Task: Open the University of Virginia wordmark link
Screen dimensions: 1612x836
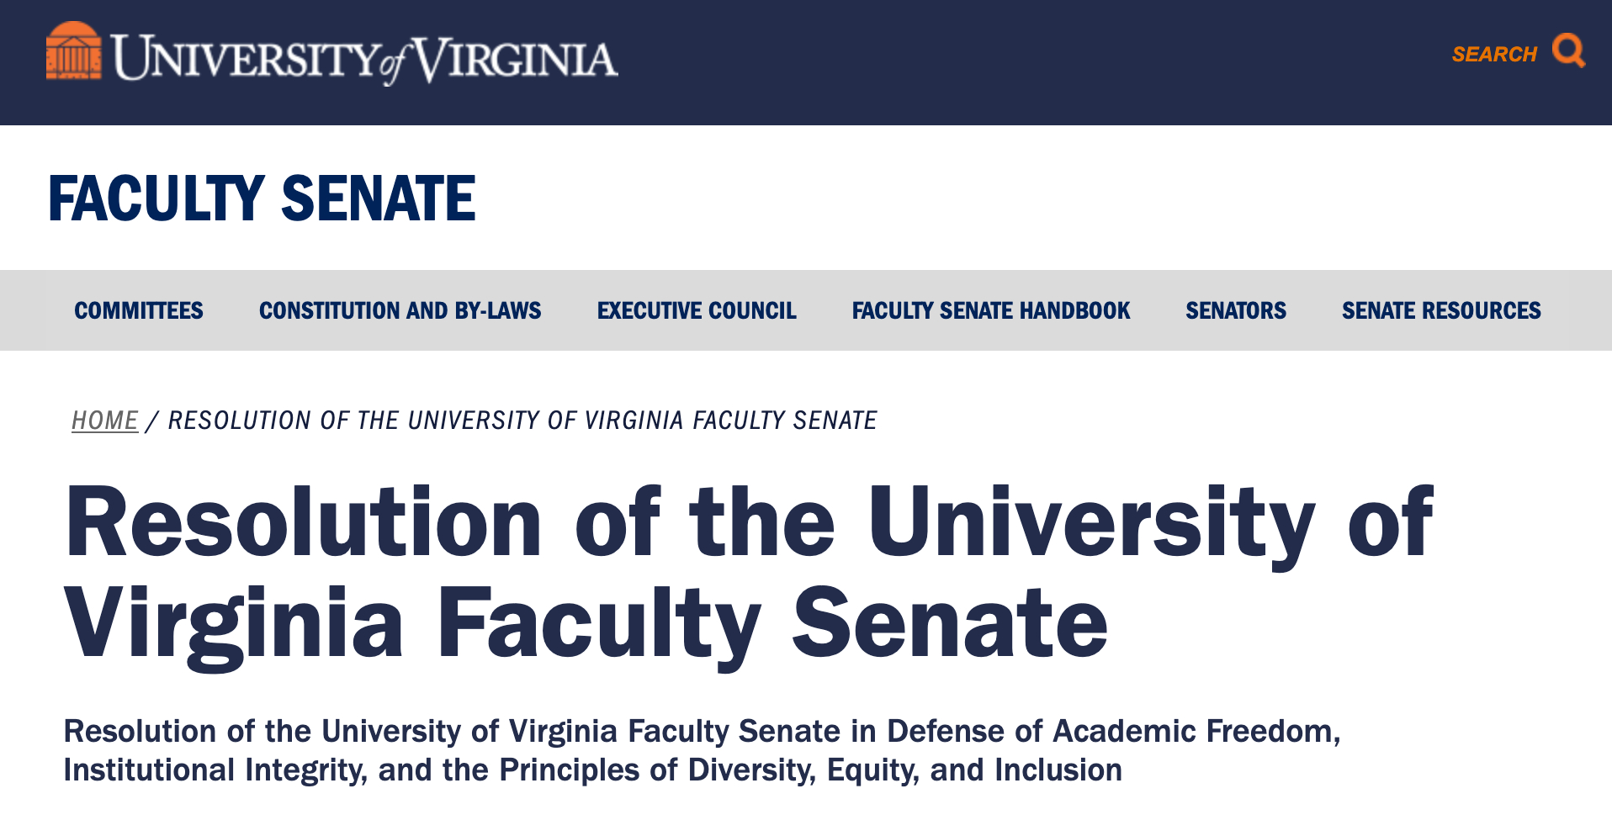Action: [x=364, y=59]
